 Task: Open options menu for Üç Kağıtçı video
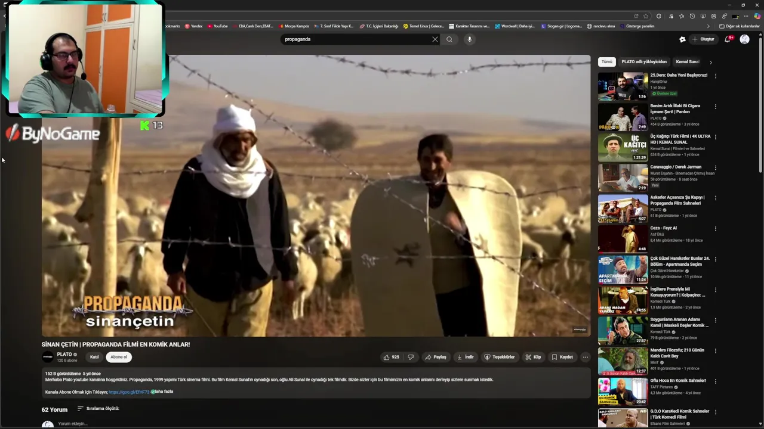click(x=715, y=137)
